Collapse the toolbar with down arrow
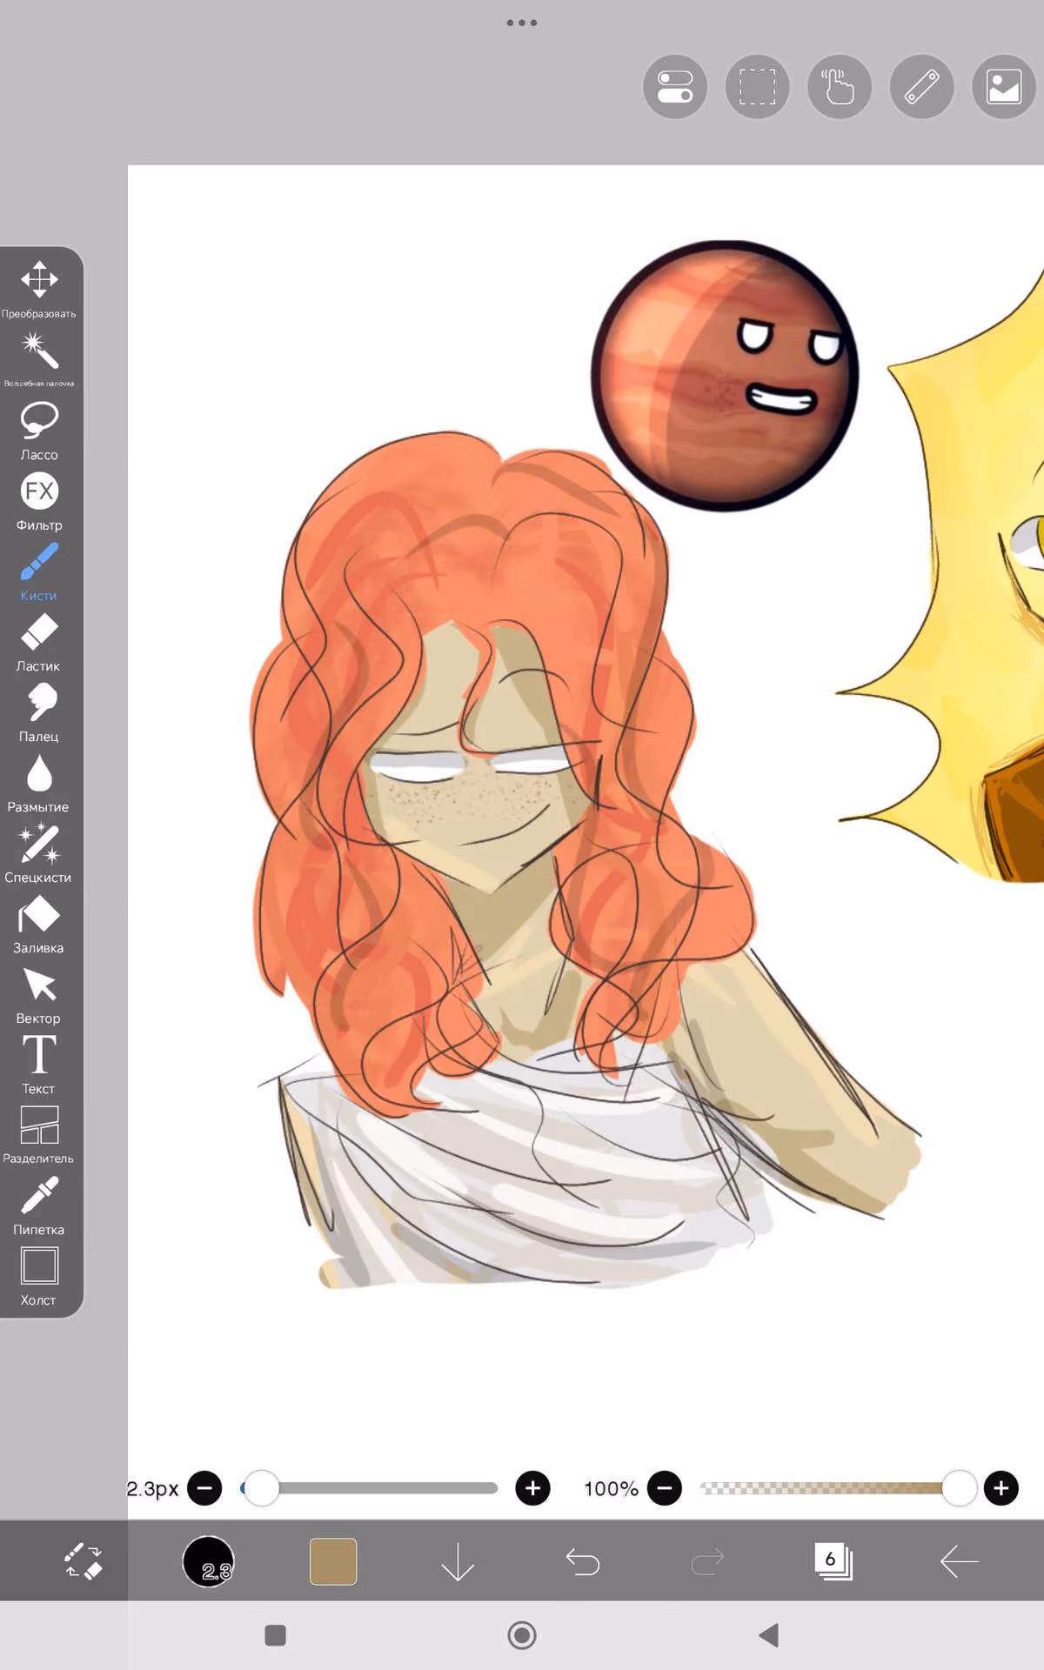The height and width of the screenshot is (1670, 1044). point(458,1562)
